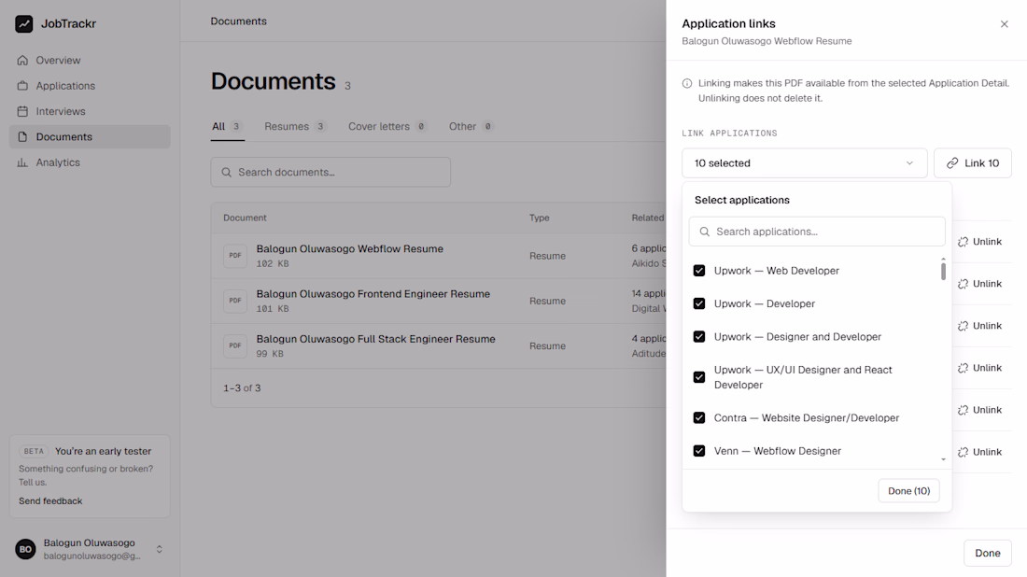
Task: Click the link chain icon in Link 10
Action: (x=952, y=163)
